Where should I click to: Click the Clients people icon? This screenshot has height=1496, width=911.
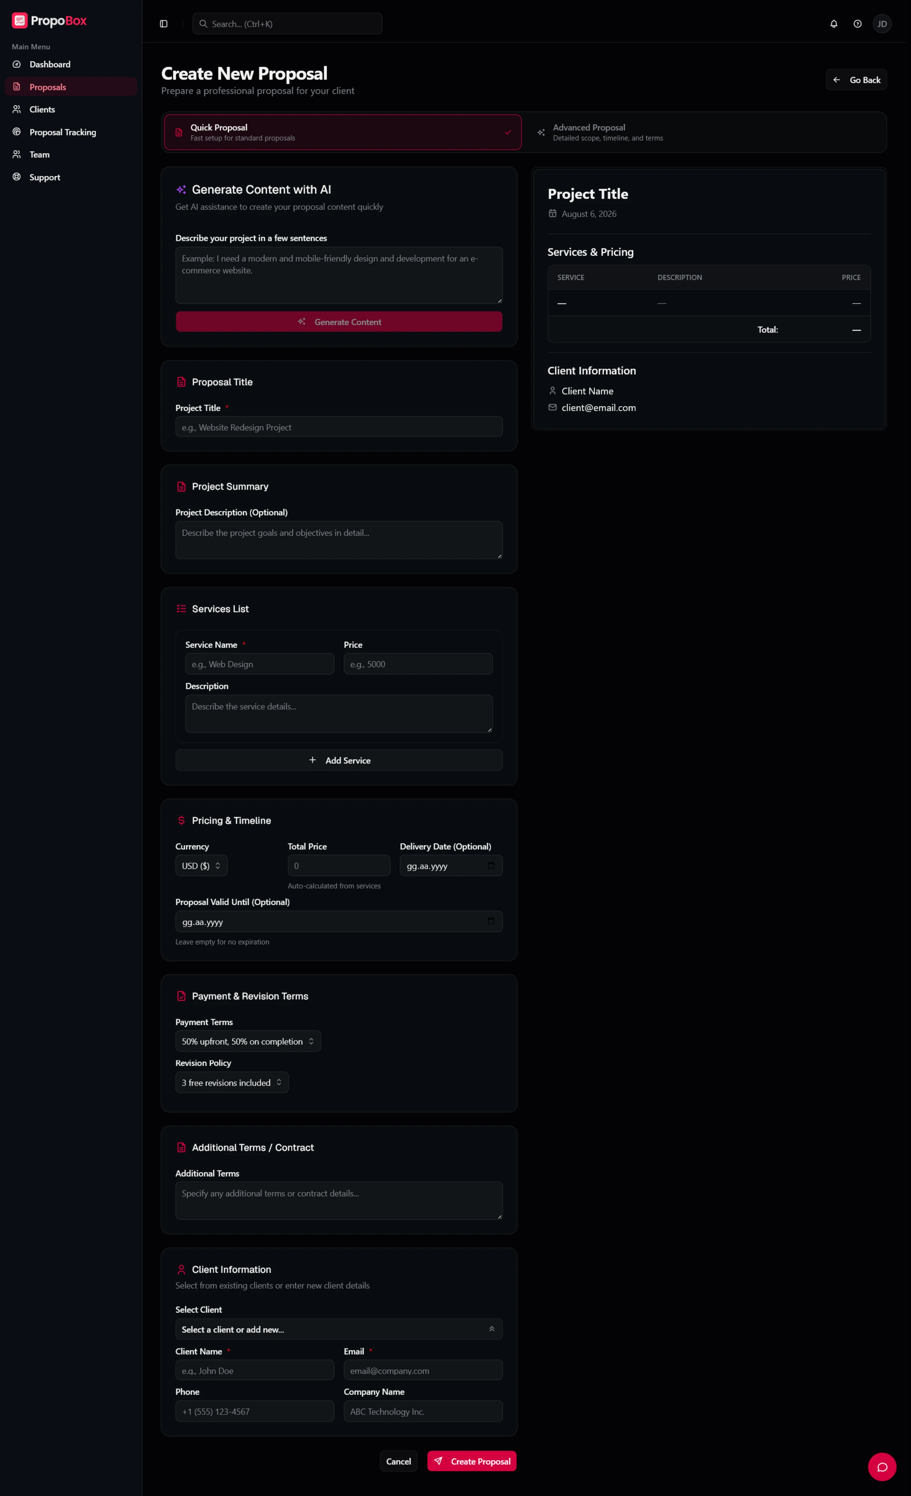pos(17,109)
